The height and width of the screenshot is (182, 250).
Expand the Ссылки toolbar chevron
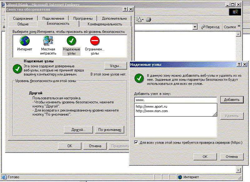239,26
